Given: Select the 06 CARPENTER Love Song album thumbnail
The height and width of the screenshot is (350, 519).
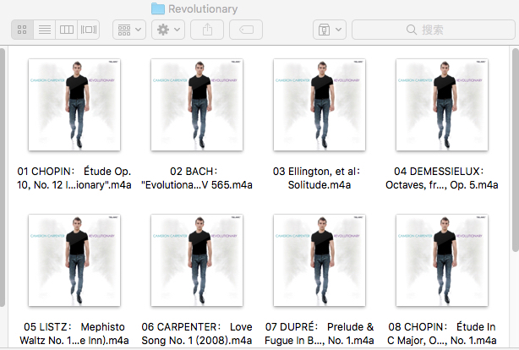Looking at the screenshot, I should pos(197,260).
